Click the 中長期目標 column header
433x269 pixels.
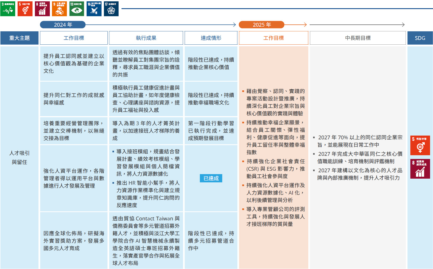pyautogui.click(x=358, y=38)
